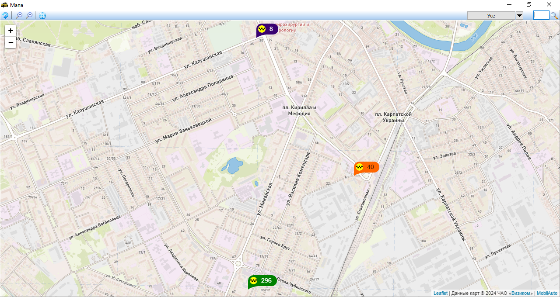Click the magnifier zoom-in toolbar icon
560x297 pixels.
[x=19, y=16]
